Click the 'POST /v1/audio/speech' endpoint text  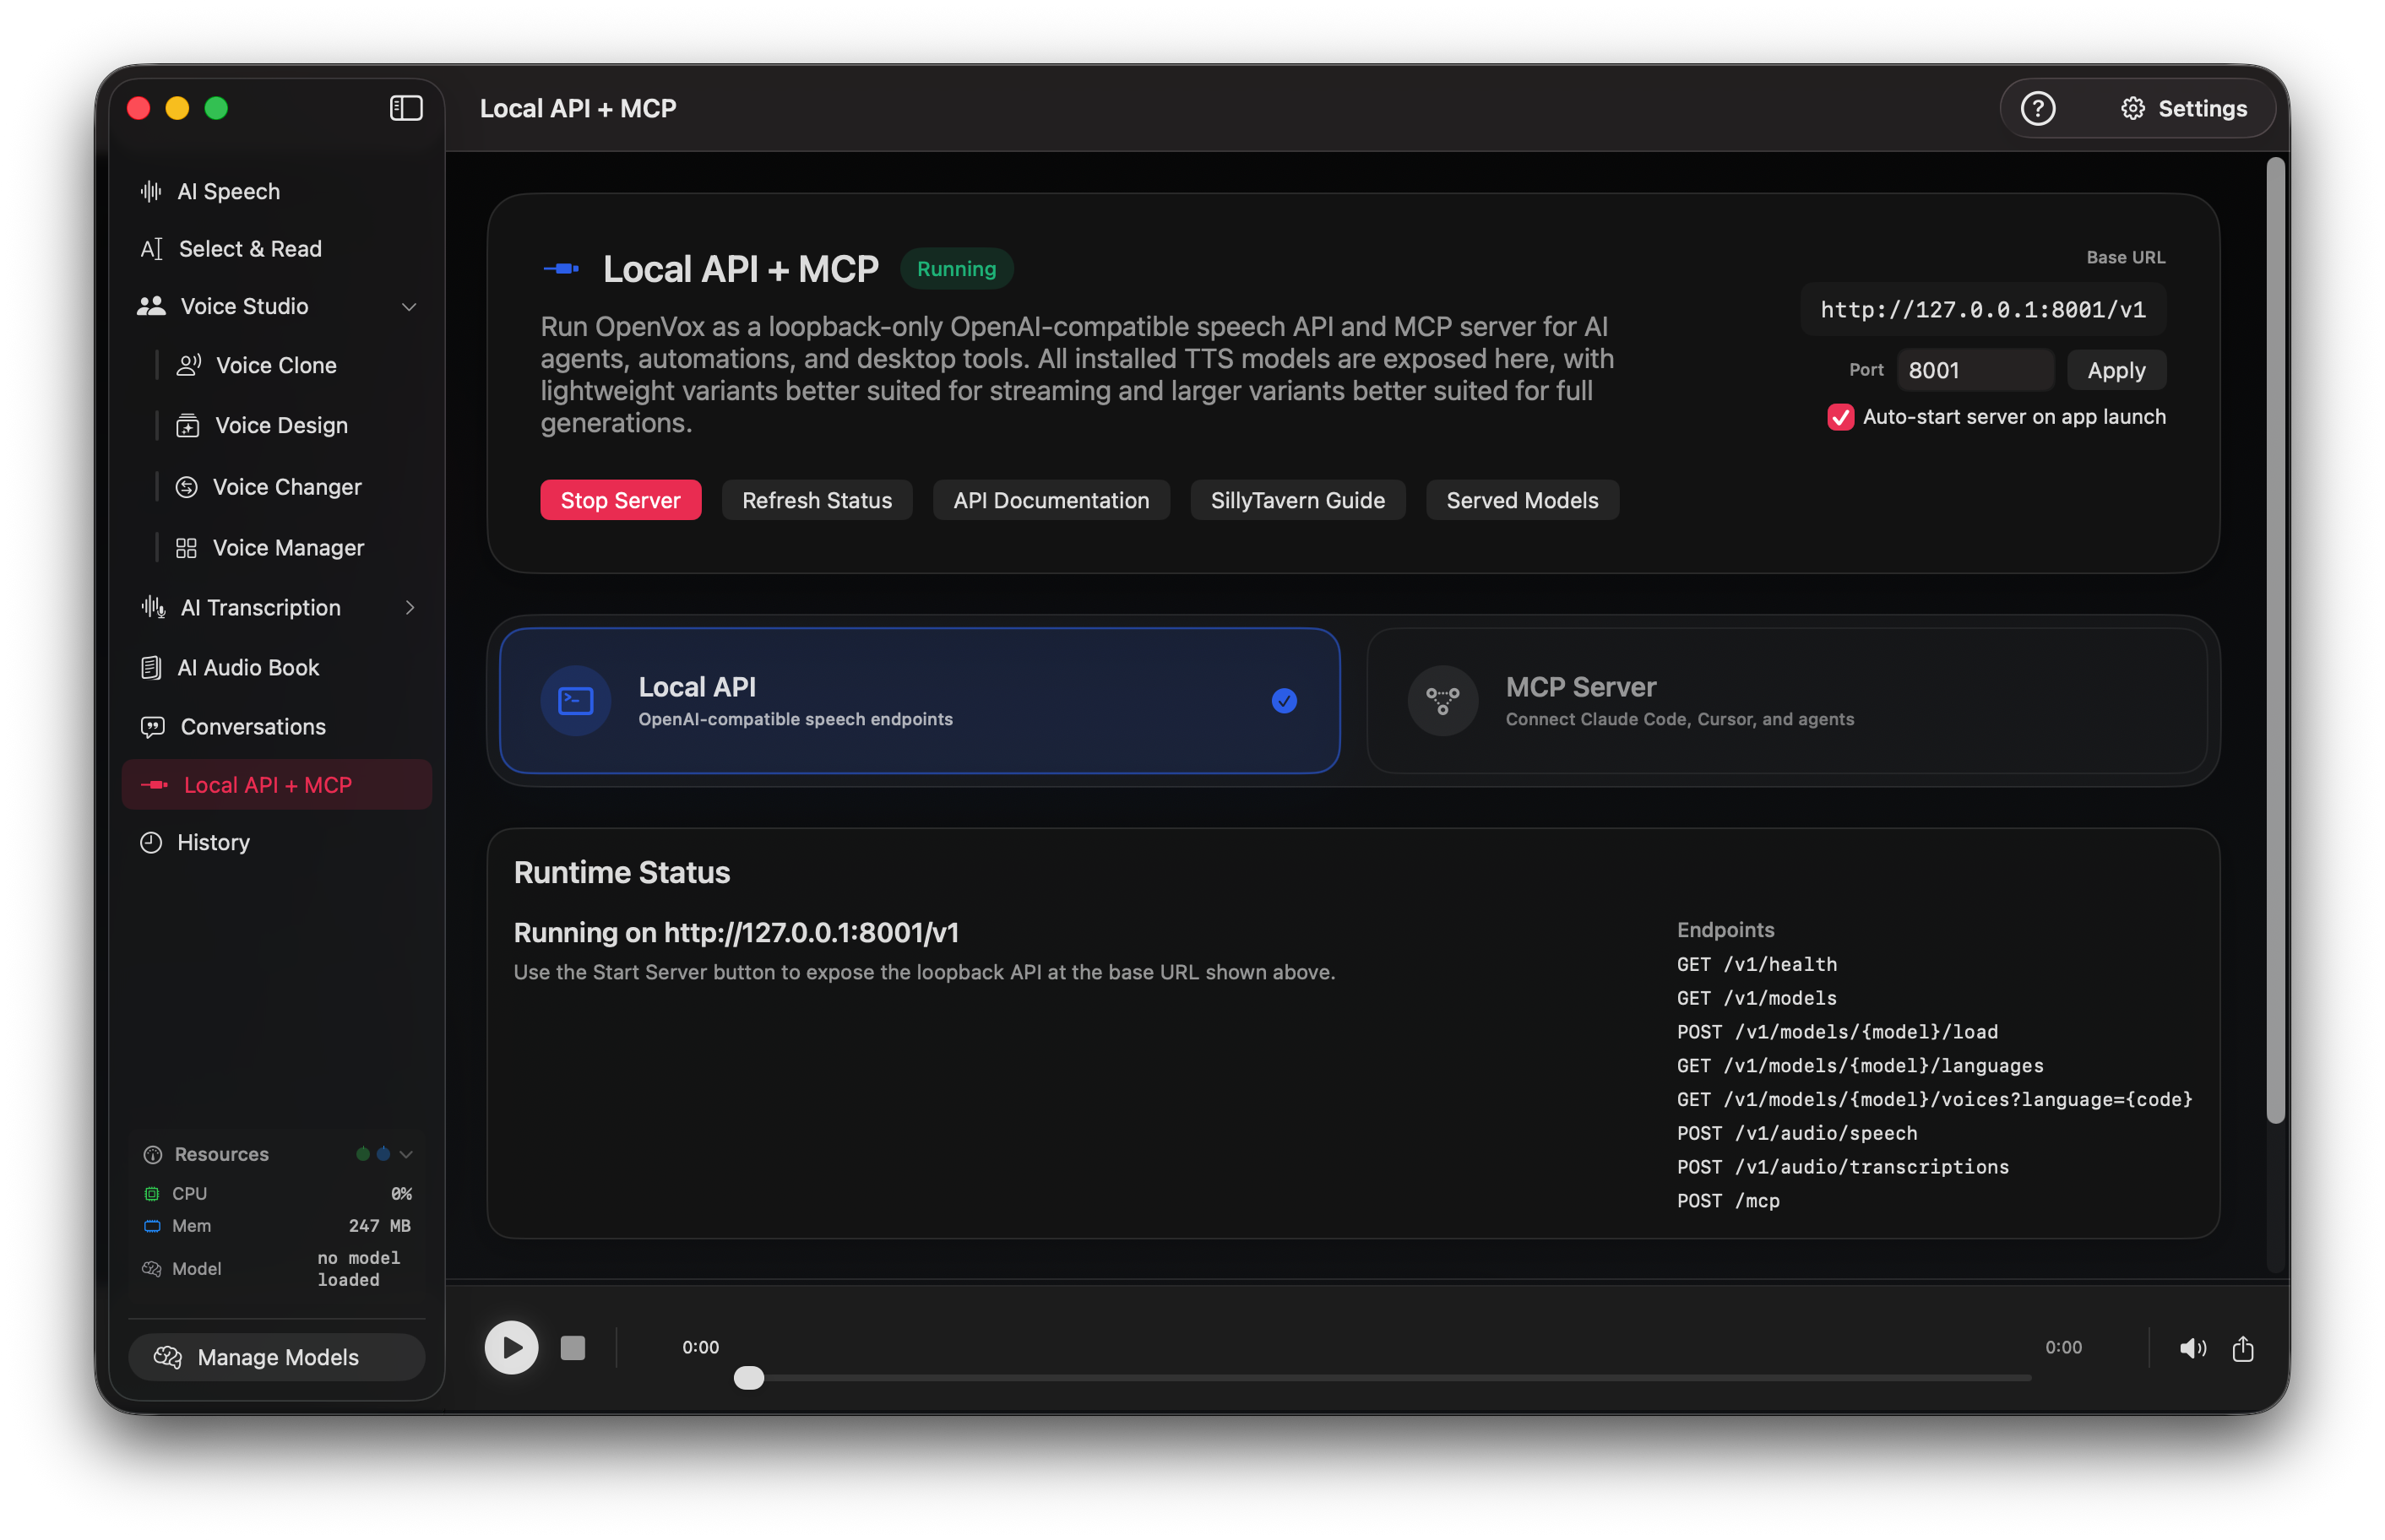pyautogui.click(x=1796, y=1133)
